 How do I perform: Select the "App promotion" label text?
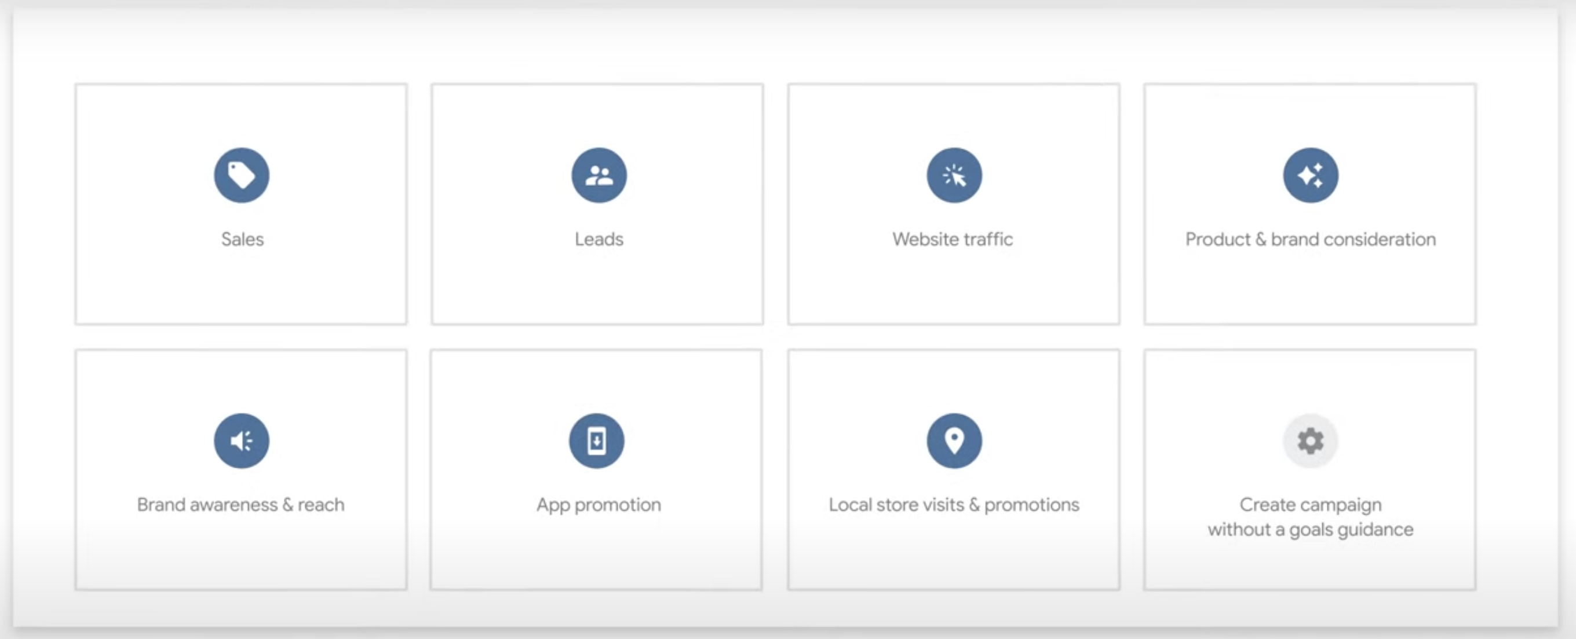[599, 505]
